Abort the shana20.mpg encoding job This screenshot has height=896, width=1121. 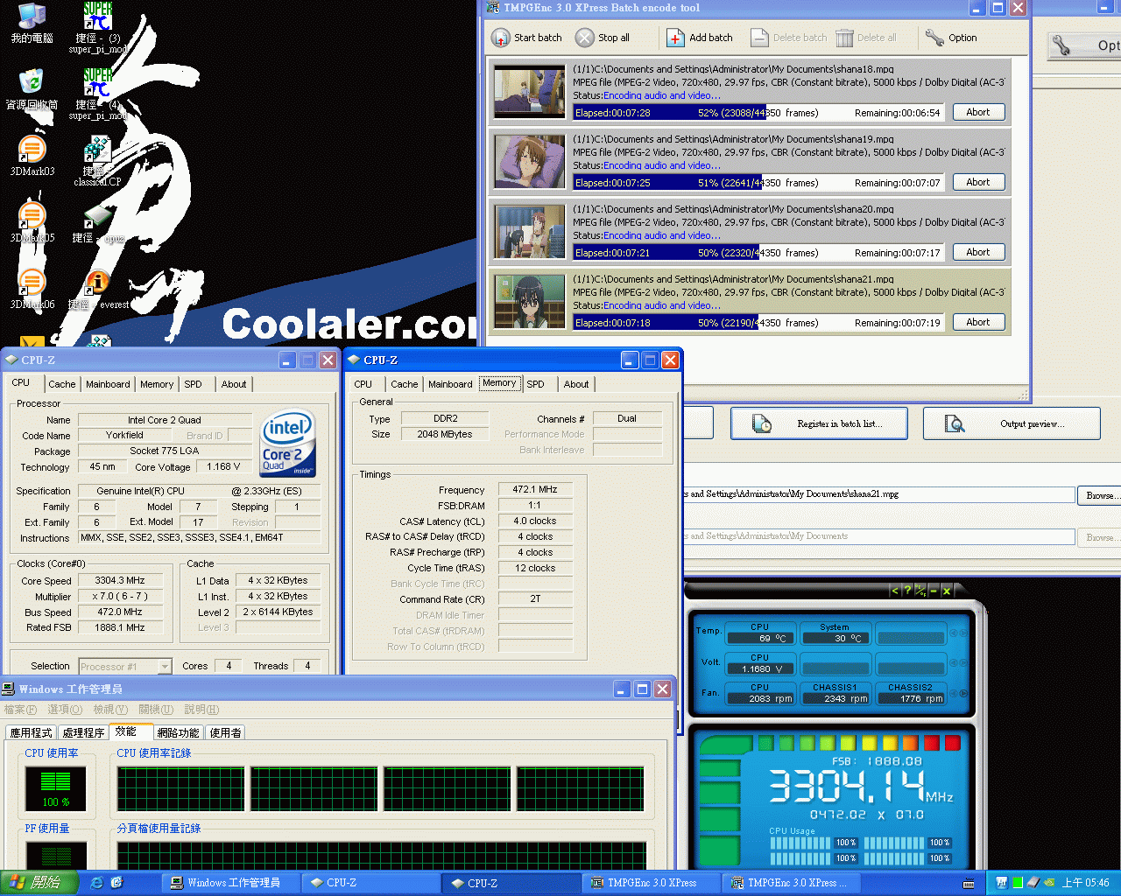tap(978, 252)
